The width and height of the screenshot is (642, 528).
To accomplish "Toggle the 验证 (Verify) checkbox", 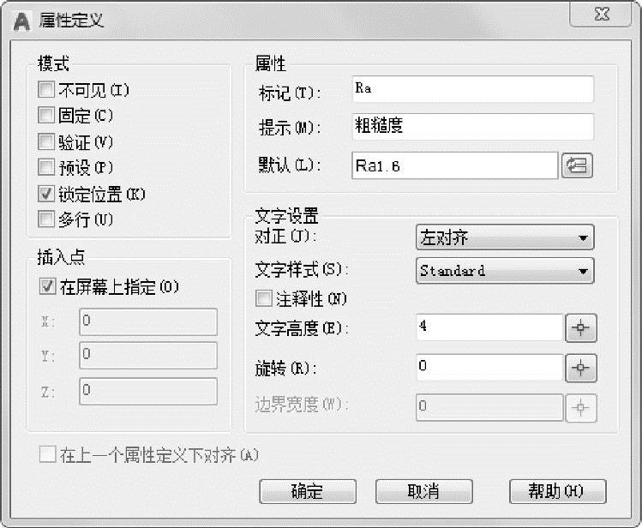I will click(46, 141).
